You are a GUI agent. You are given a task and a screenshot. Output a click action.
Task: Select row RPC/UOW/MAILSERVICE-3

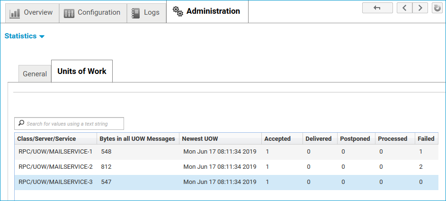point(226,182)
